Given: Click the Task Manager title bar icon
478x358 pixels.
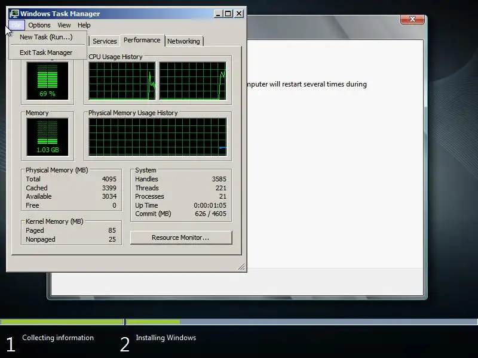Looking at the screenshot, I should (14, 14).
